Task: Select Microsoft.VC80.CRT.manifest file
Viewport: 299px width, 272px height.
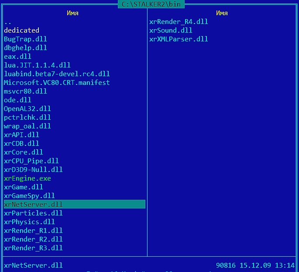Action: pyautogui.click(x=57, y=83)
